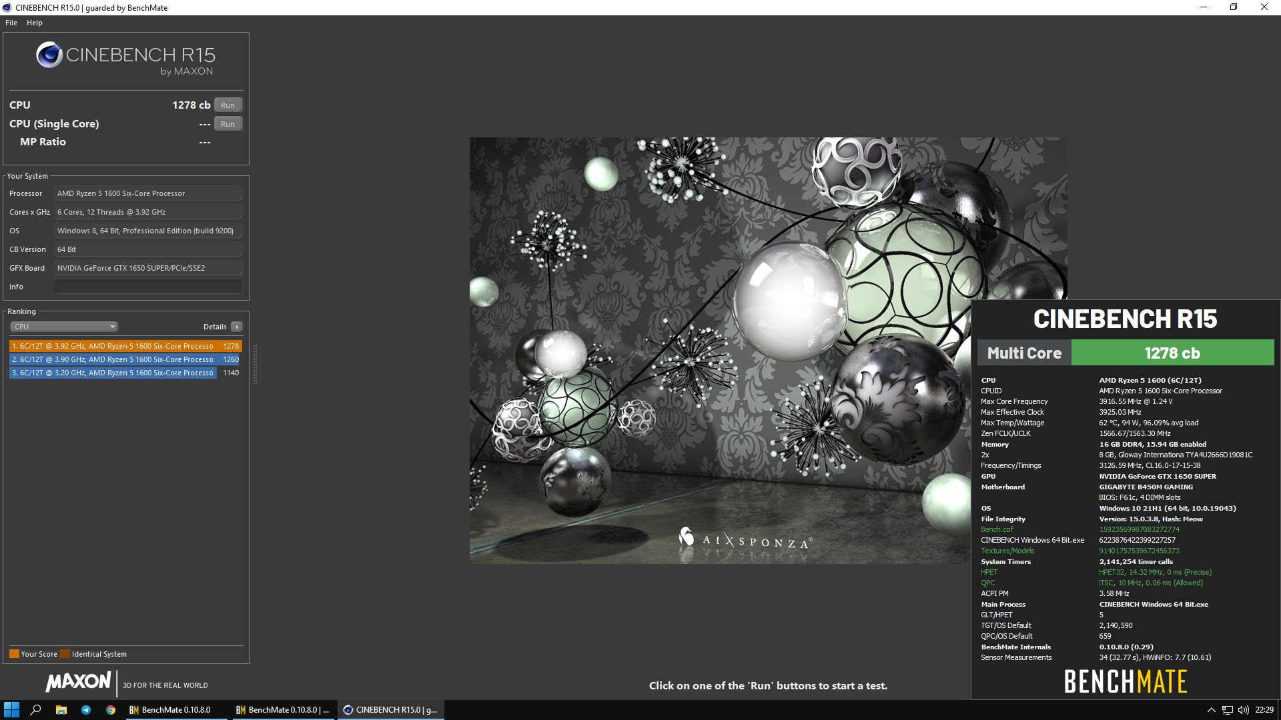This screenshot has height=720, width=1281.
Task: Click the Info input field
Action: click(x=148, y=287)
